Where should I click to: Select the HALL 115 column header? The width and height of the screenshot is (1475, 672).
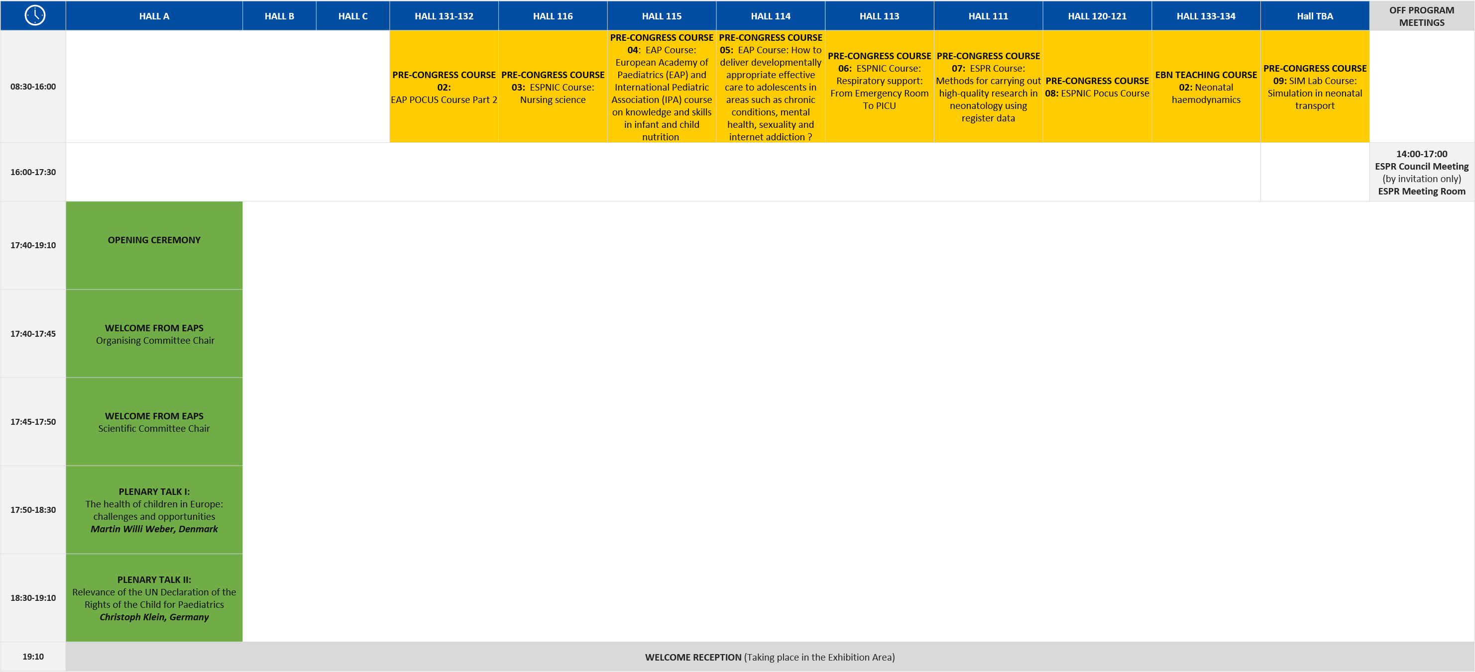click(662, 15)
